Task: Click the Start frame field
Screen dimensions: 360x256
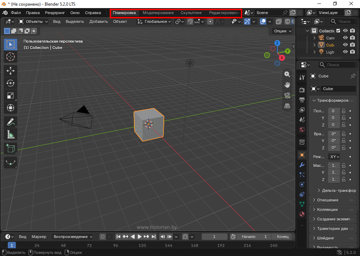Action: coord(254,237)
